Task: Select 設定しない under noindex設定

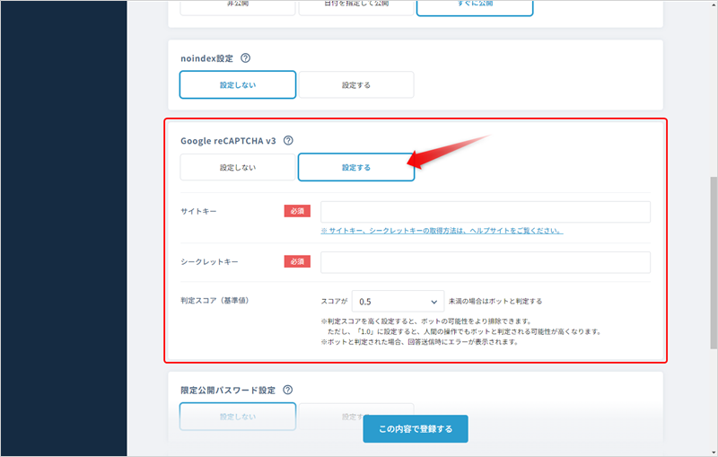Action: (238, 84)
